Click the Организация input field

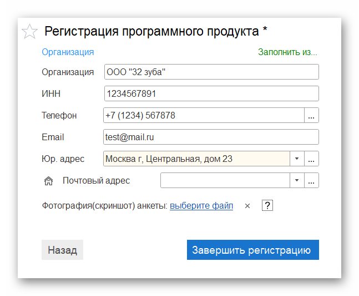tap(211, 72)
